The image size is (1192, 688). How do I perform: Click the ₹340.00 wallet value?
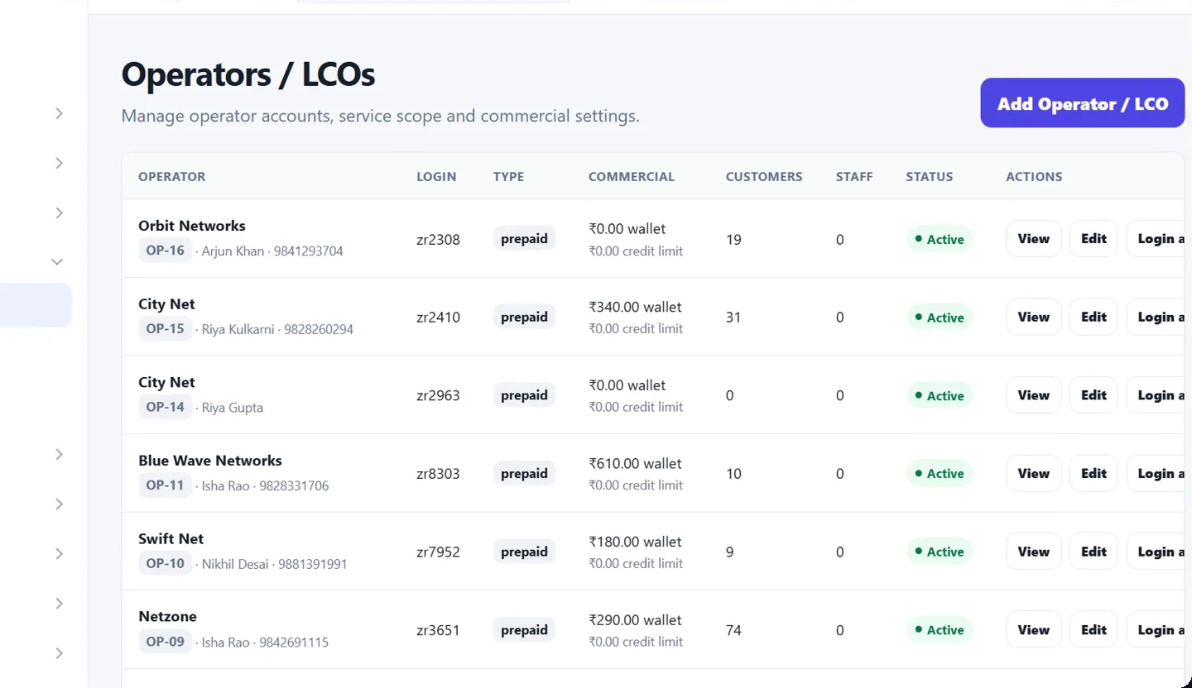click(x=635, y=307)
